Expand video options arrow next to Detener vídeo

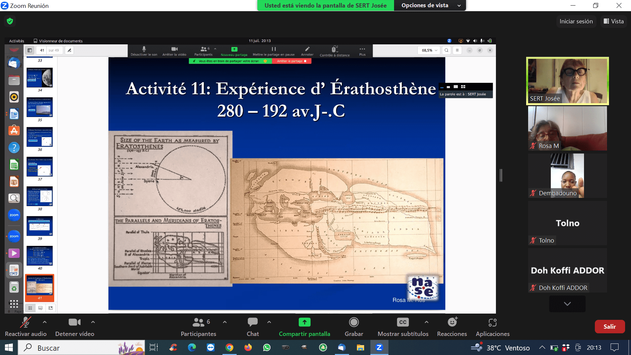pyautogui.click(x=93, y=322)
